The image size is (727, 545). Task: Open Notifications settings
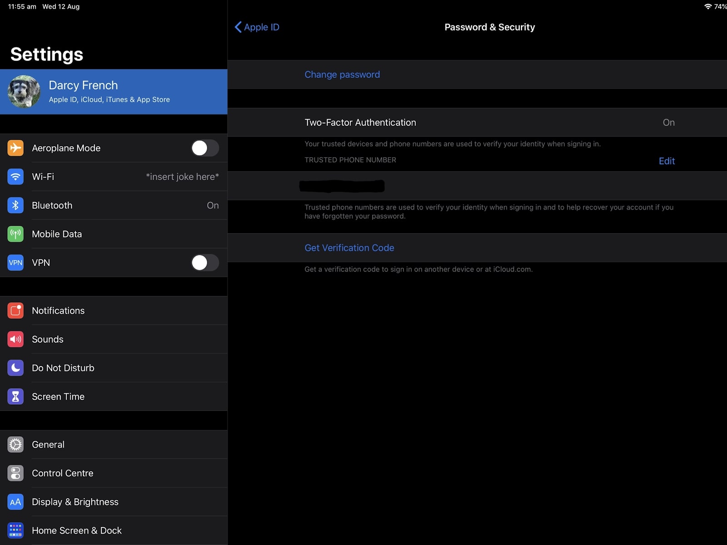coord(114,310)
